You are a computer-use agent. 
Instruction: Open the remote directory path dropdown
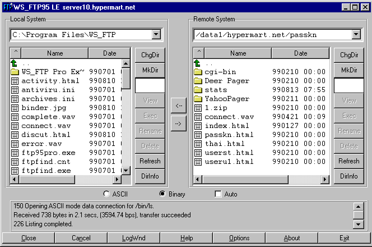(356, 35)
